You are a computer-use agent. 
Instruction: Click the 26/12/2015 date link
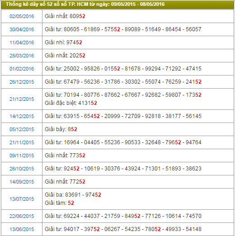(x=22, y=82)
